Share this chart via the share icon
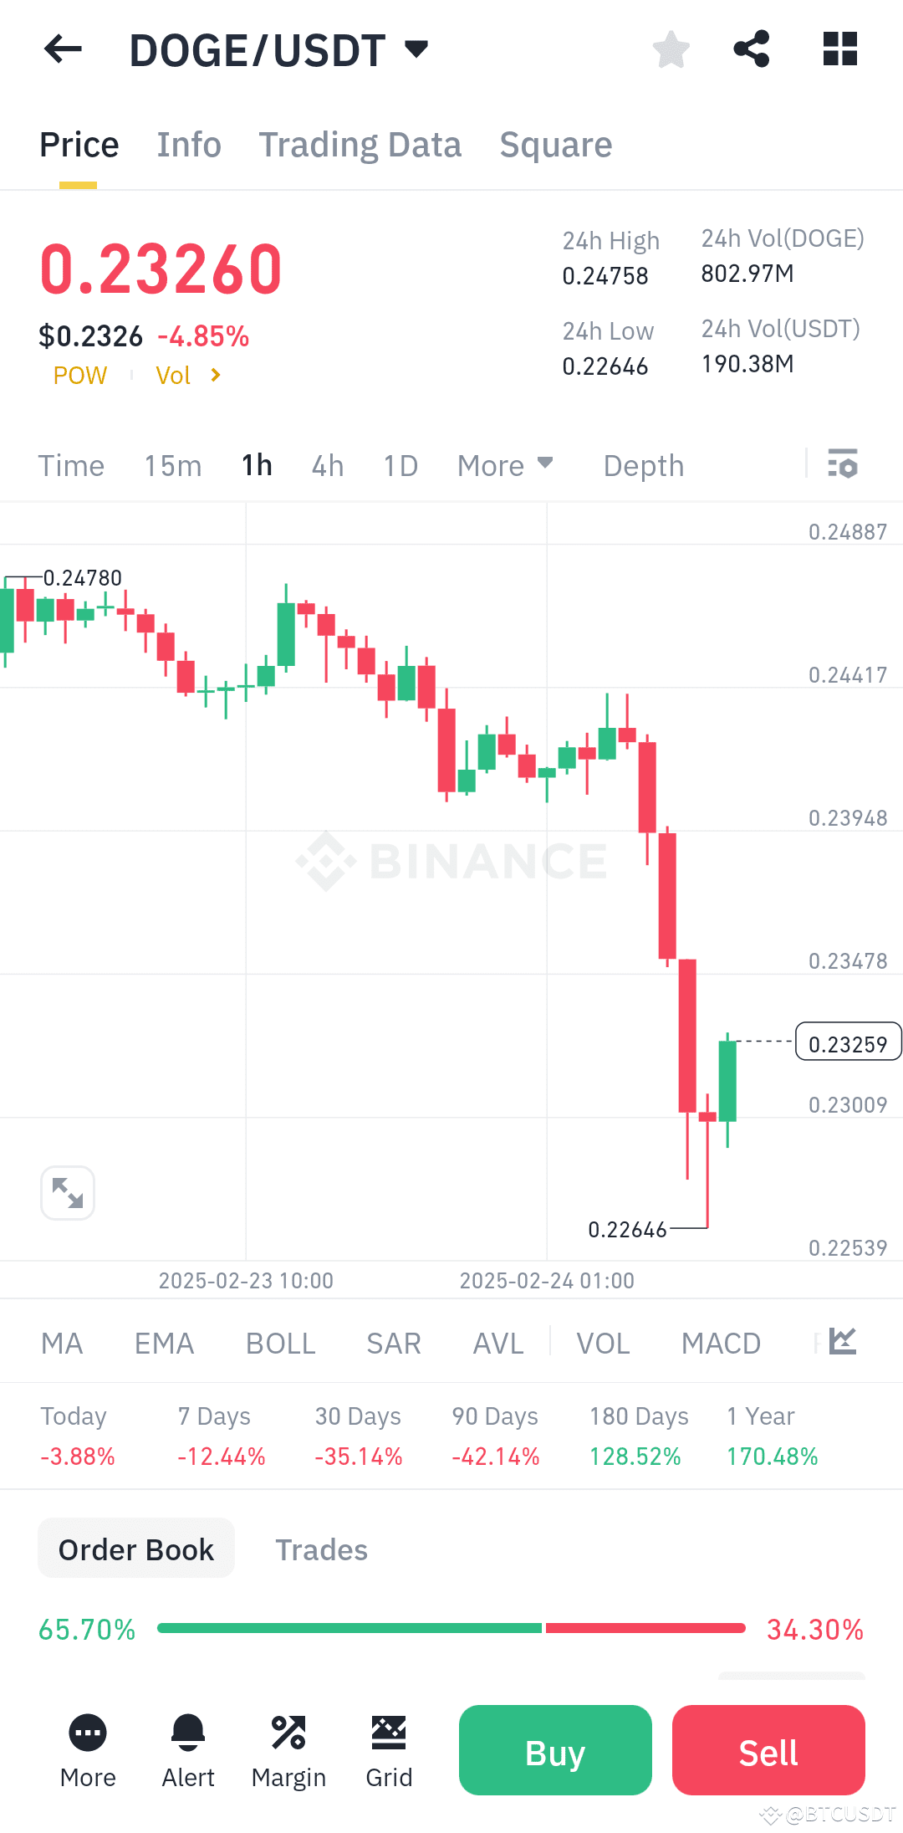 (752, 49)
